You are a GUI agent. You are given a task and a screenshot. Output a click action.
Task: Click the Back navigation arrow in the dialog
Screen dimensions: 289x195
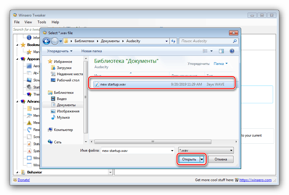[46, 41]
